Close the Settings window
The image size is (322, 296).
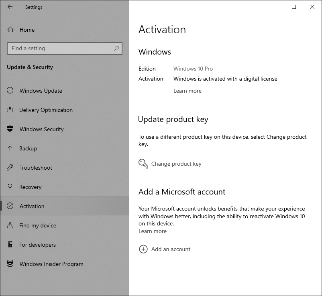[312, 7]
